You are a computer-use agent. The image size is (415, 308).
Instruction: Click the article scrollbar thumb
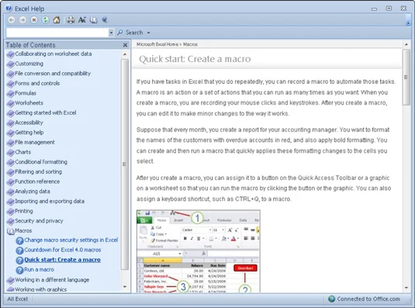point(406,78)
